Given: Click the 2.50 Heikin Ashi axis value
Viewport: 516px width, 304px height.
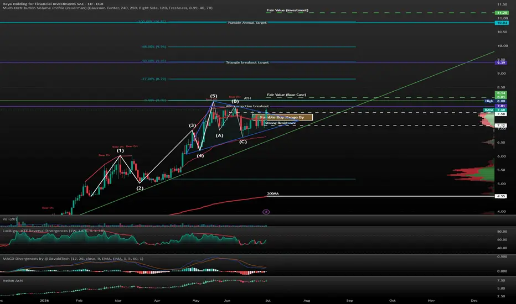Looking at the screenshot, I should (502, 296).
